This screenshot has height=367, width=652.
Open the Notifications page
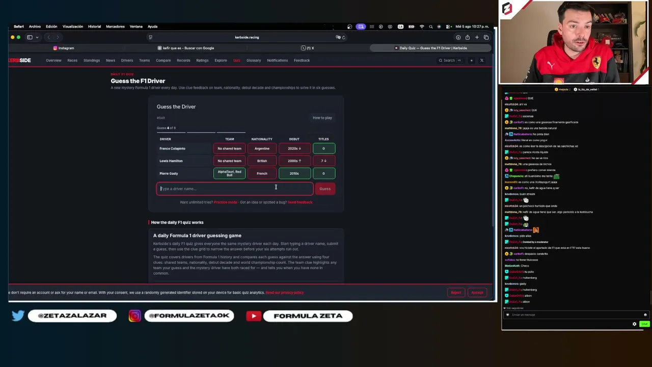click(278, 60)
